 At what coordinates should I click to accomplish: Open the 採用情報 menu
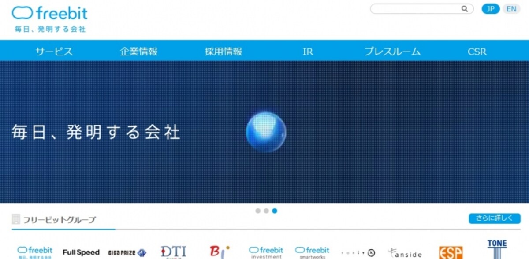(223, 51)
